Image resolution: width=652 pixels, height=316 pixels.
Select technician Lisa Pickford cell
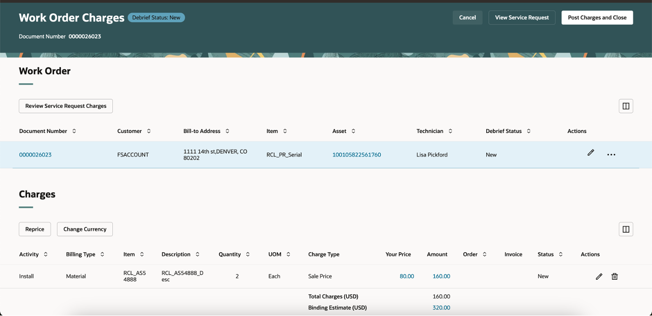432,155
